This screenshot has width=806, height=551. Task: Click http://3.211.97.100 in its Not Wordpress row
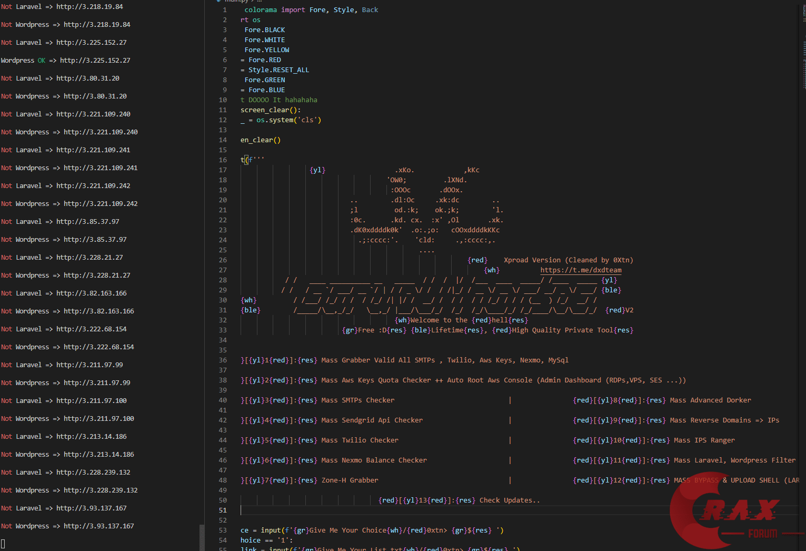pyautogui.click(x=99, y=419)
